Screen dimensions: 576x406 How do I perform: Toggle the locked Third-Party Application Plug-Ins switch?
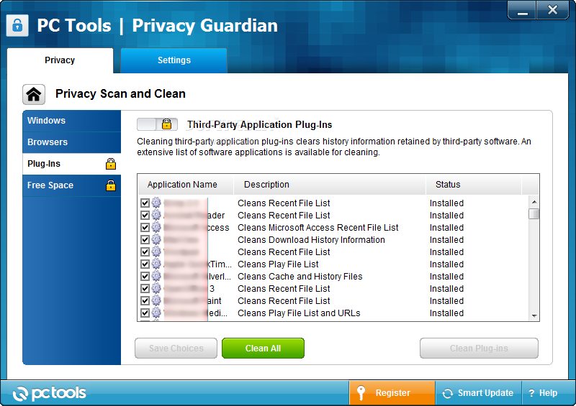[x=157, y=124]
